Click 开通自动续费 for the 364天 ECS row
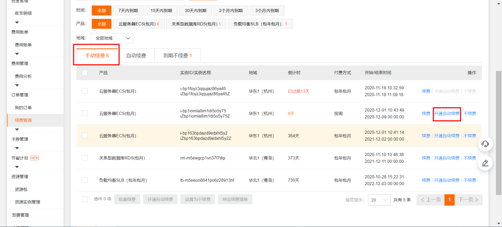The height and width of the screenshot is (227, 502). 447,136
